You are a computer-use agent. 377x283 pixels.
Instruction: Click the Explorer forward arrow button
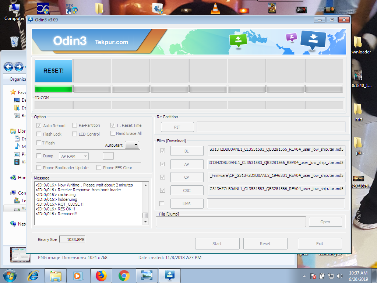coord(19,67)
